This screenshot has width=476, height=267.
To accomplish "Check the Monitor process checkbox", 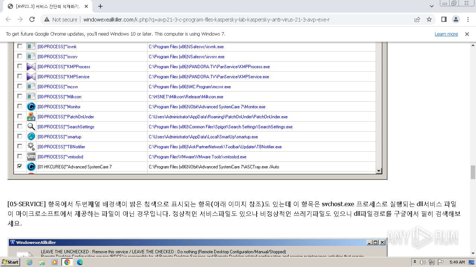I will [20, 106].
